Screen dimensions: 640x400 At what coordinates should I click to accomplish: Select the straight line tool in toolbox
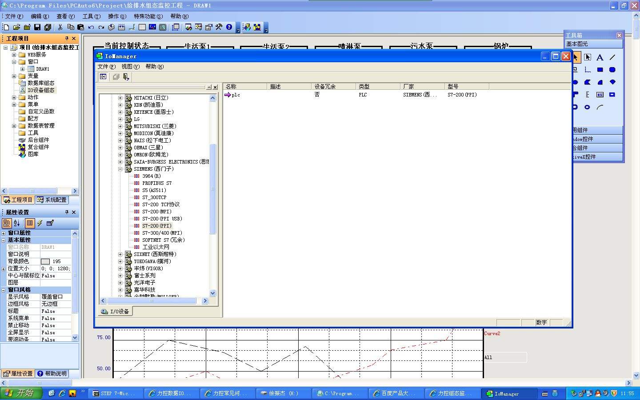612,57
